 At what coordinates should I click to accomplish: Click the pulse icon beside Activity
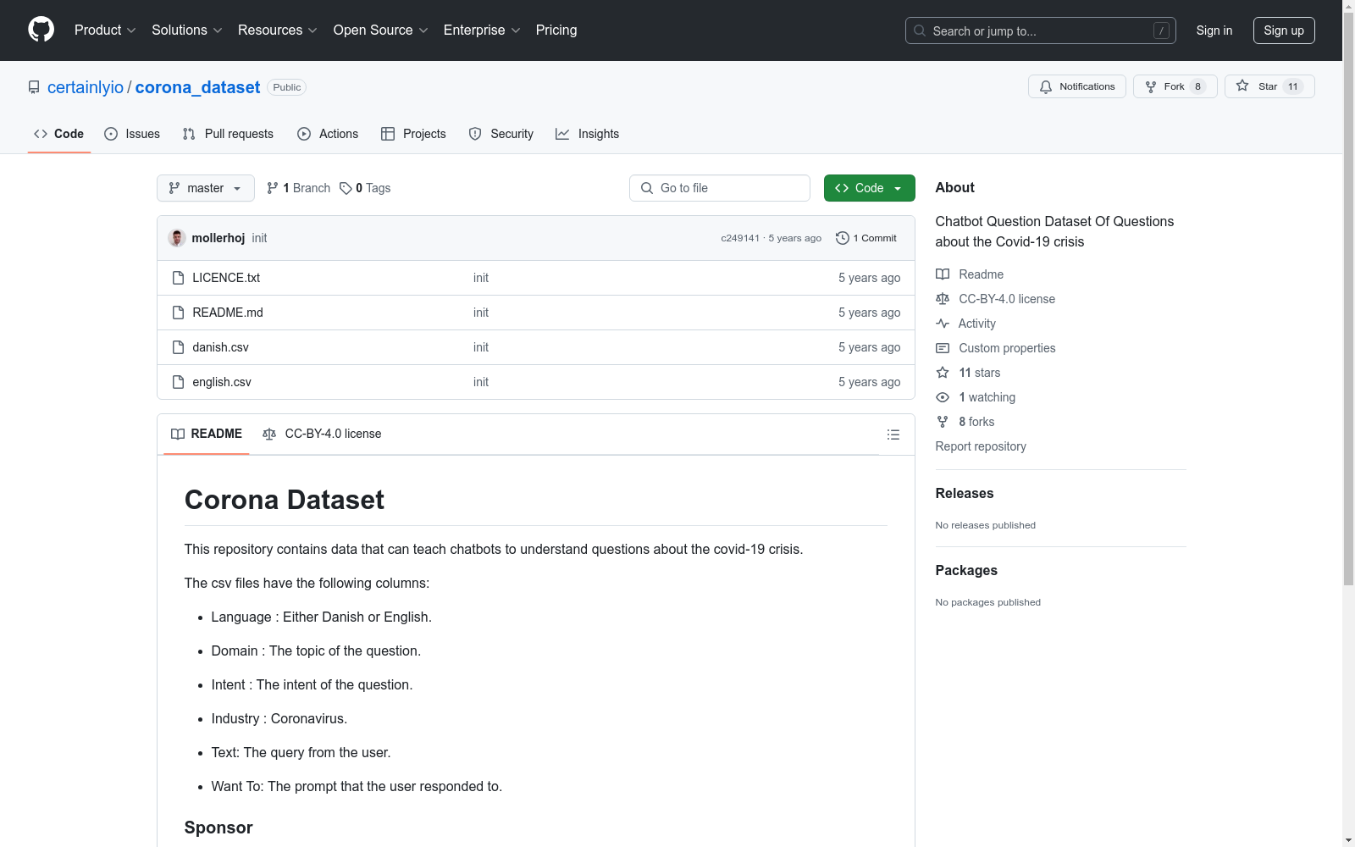pos(943,324)
